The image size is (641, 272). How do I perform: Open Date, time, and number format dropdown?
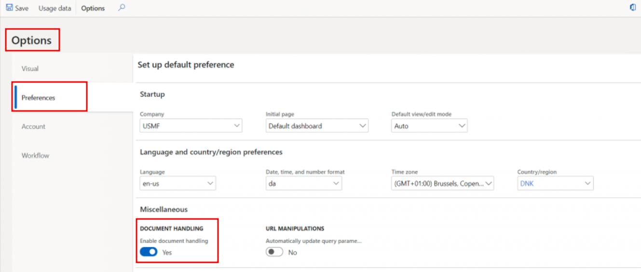point(336,183)
